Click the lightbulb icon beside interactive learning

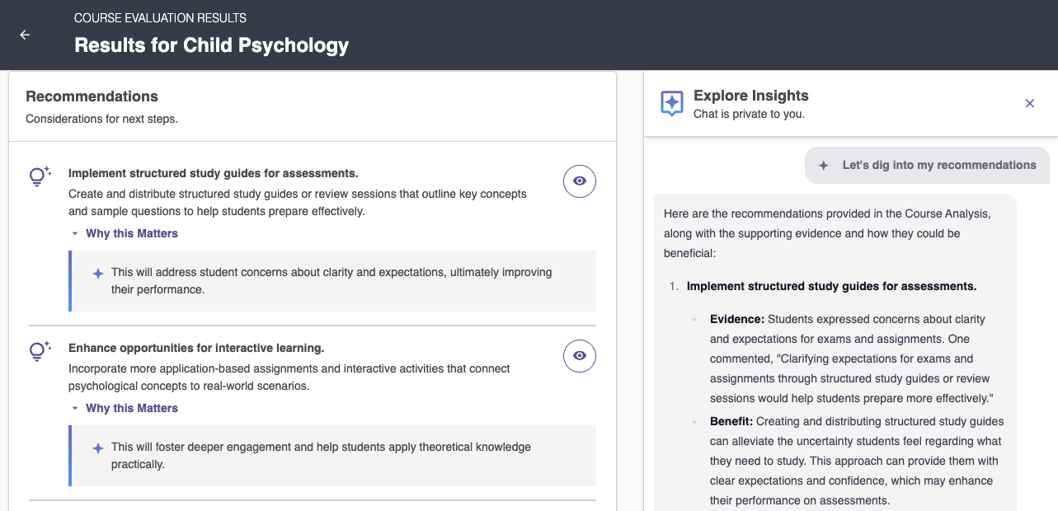[40, 351]
